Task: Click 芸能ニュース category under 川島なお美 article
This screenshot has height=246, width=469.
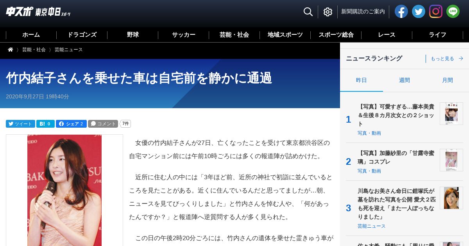Action: (372, 226)
